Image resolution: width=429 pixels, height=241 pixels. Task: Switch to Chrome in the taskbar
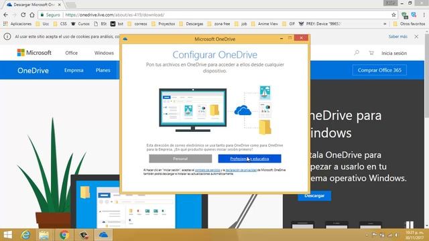tap(64, 235)
